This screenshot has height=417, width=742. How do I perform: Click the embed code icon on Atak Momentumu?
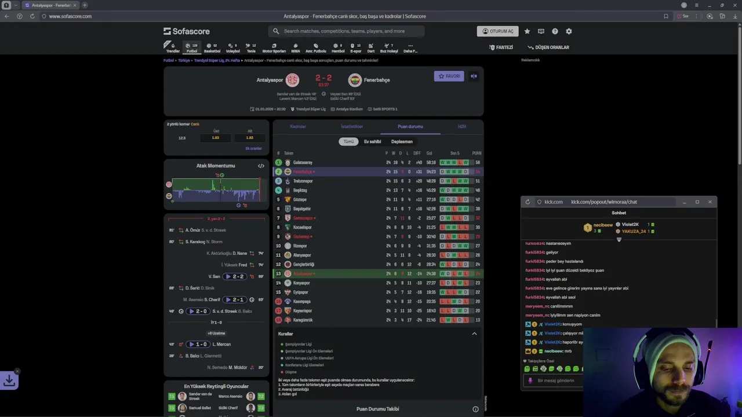click(x=261, y=166)
